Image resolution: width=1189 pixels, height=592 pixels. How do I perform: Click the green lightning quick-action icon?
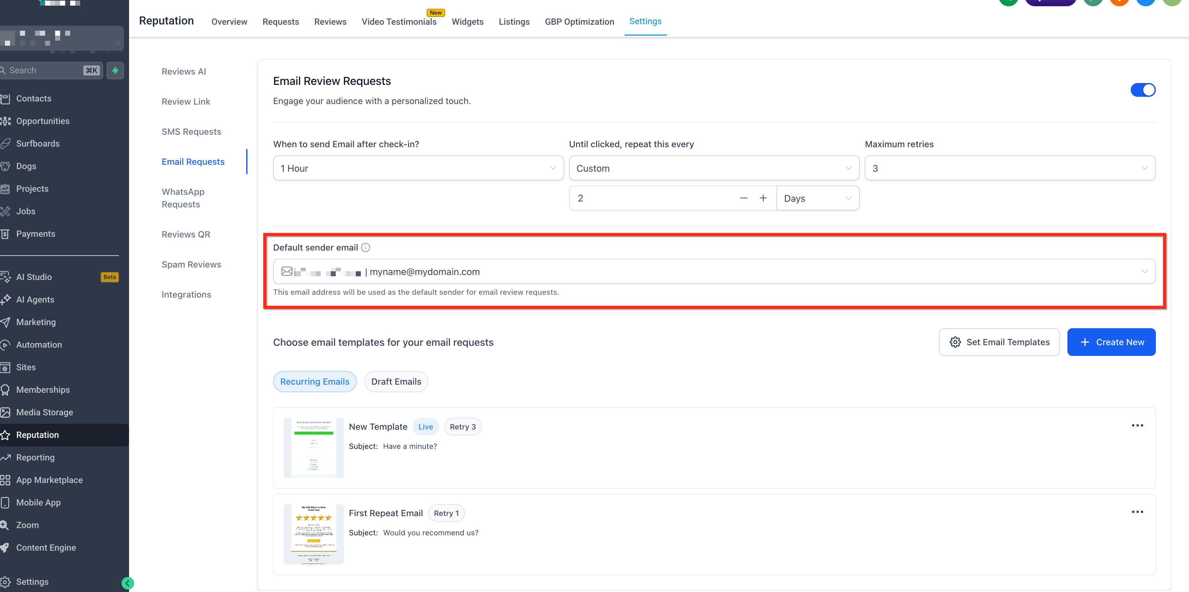click(x=115, y=70)
